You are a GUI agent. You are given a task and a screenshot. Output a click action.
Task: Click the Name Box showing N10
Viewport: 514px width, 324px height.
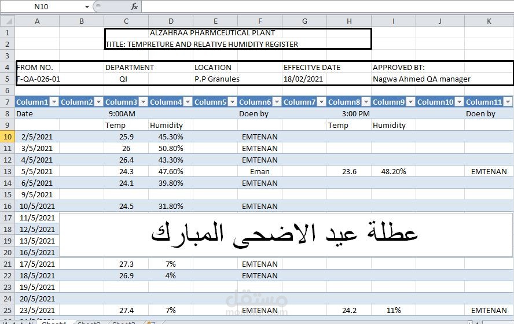pos(41,6)
